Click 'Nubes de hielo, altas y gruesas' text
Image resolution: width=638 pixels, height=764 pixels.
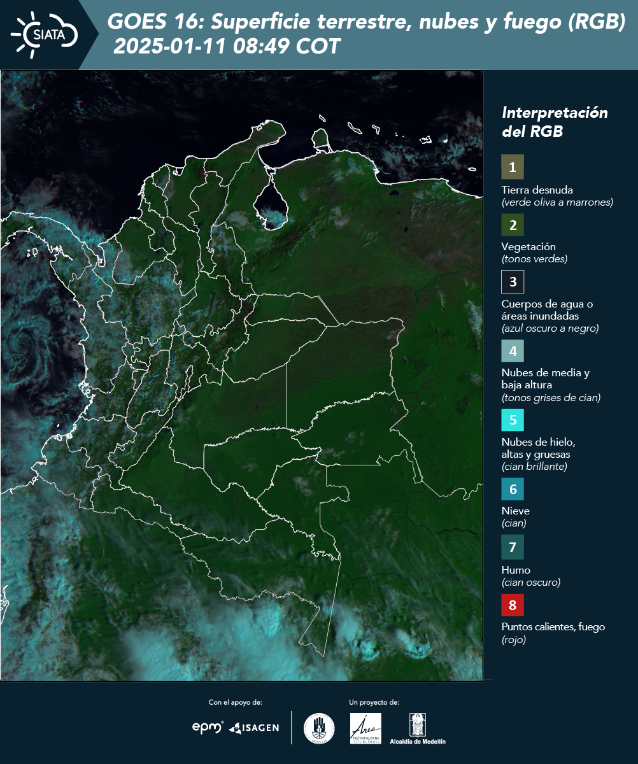(x=538, y=448)
